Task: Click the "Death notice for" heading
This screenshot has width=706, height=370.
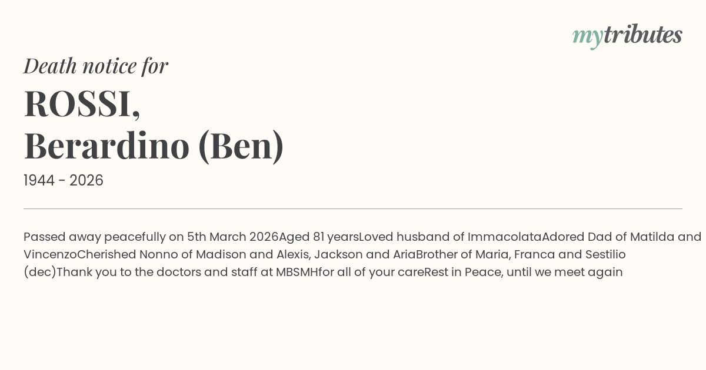Action: point(96,66)
